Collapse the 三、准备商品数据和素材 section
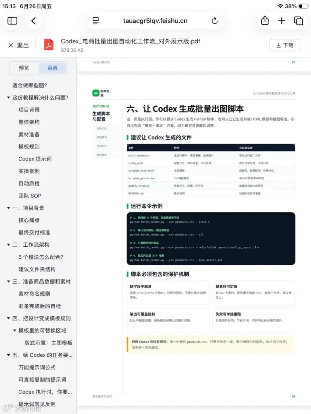The height and width of the screenshot is (414, 311). pyautogui.click(x=8, y=282)
